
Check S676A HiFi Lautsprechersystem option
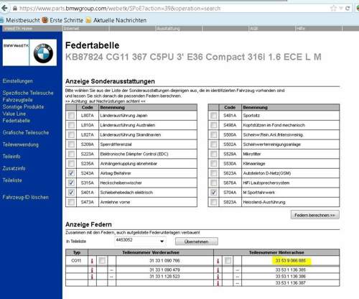[x=214, y=183]
